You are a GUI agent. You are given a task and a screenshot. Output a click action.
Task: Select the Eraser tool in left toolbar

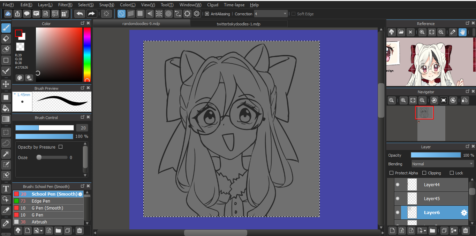(6, 39)
